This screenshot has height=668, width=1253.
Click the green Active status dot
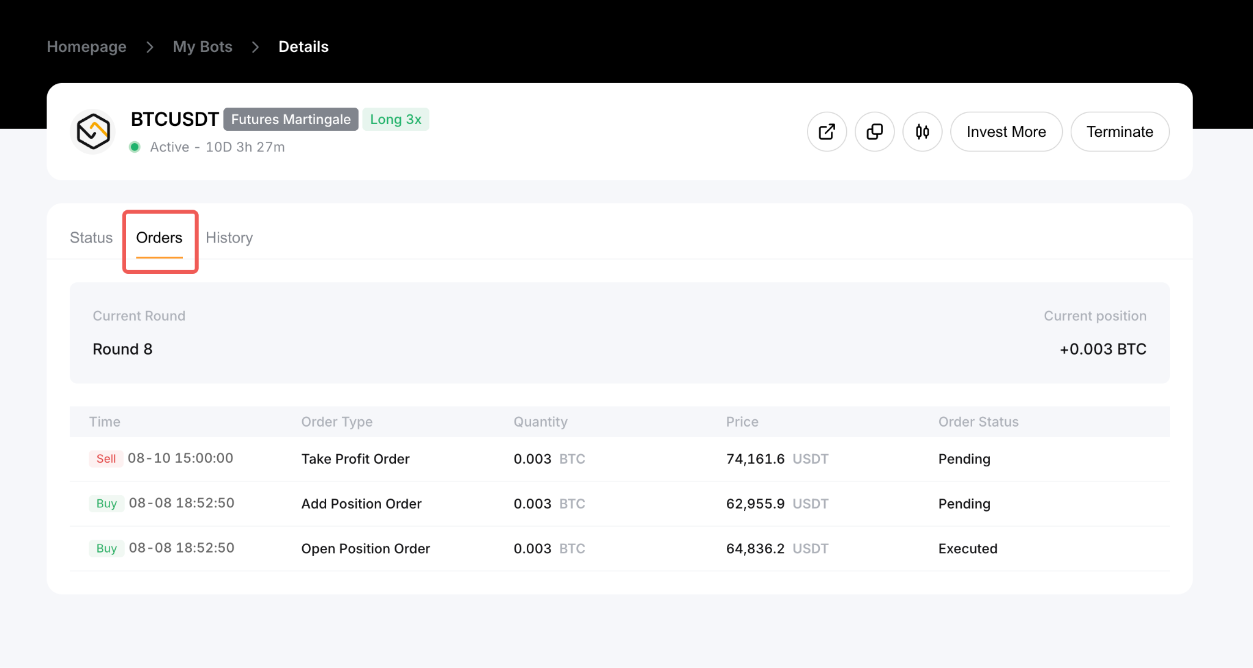point(135,147)
